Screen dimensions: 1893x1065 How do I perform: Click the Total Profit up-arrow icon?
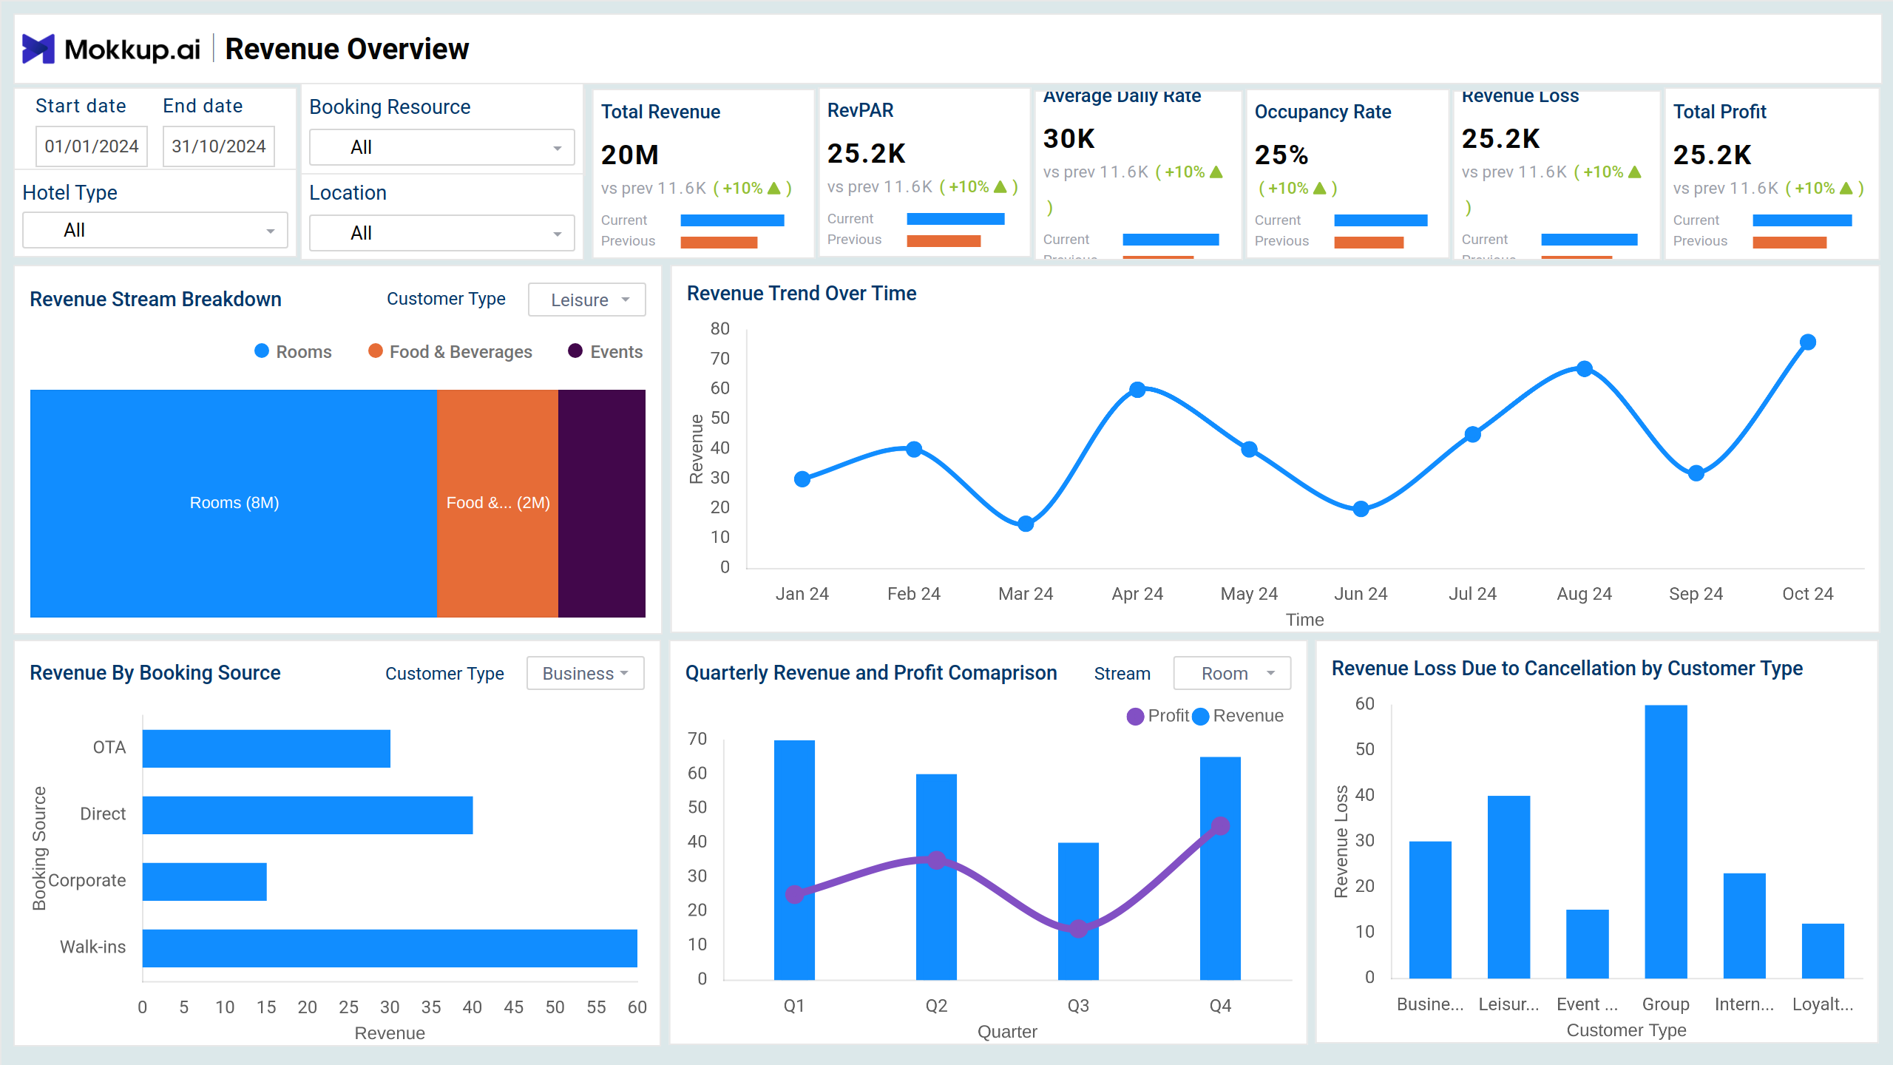tap(1846, 188)
